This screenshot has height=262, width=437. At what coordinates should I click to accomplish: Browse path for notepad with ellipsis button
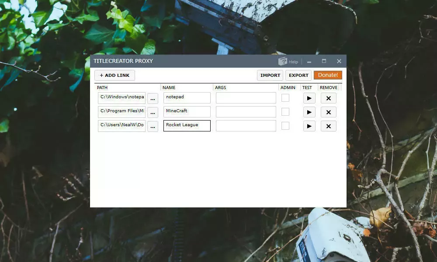153,99
